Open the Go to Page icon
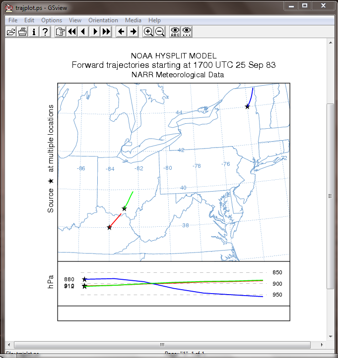The image size is (338, 358). [61, 32]
